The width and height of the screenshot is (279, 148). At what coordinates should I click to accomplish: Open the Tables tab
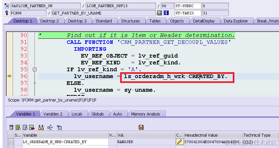[x=155, y=21]
